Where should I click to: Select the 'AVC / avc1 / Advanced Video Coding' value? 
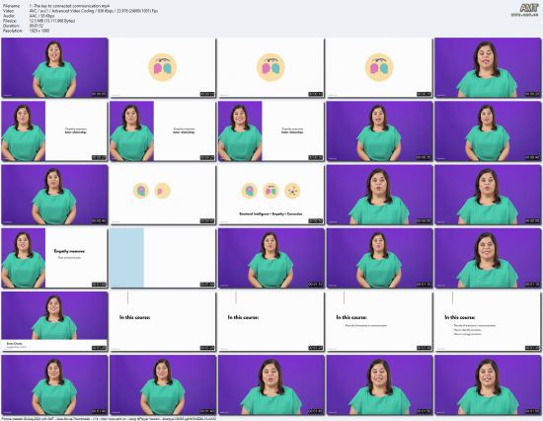point(94,11)
